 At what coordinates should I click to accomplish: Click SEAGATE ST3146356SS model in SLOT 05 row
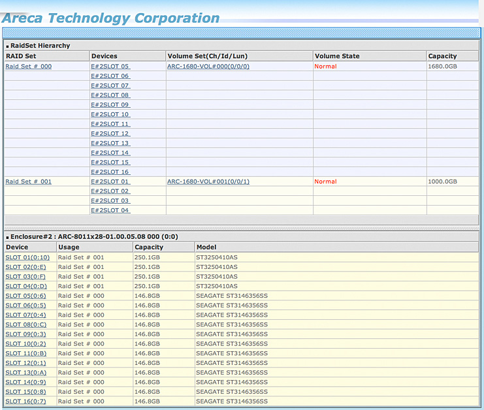232,296
